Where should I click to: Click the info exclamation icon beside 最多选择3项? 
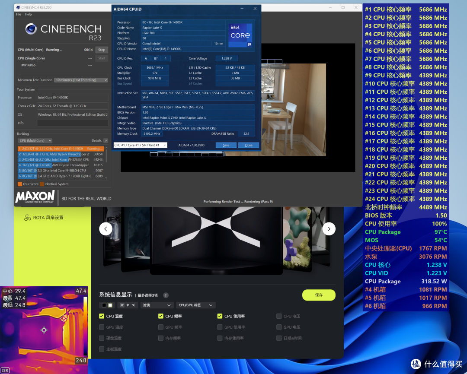[166, 295]
